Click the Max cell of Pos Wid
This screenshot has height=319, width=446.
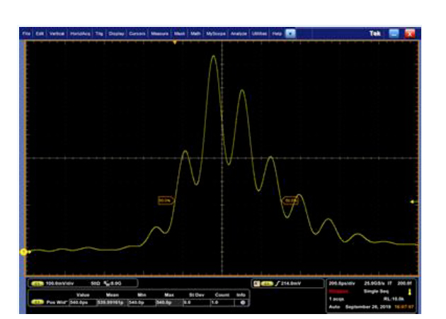click(169, 303)
